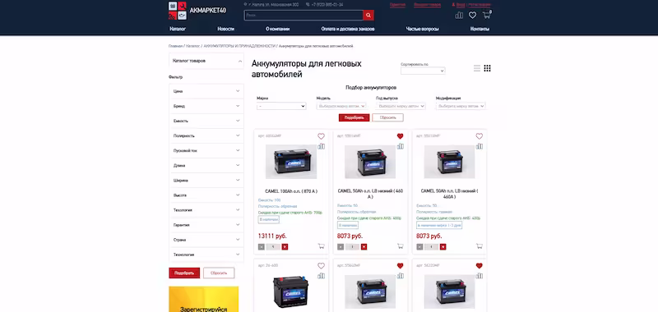Add CAMEL 50Ah п.п. to comparison

[x=480, y=146]
